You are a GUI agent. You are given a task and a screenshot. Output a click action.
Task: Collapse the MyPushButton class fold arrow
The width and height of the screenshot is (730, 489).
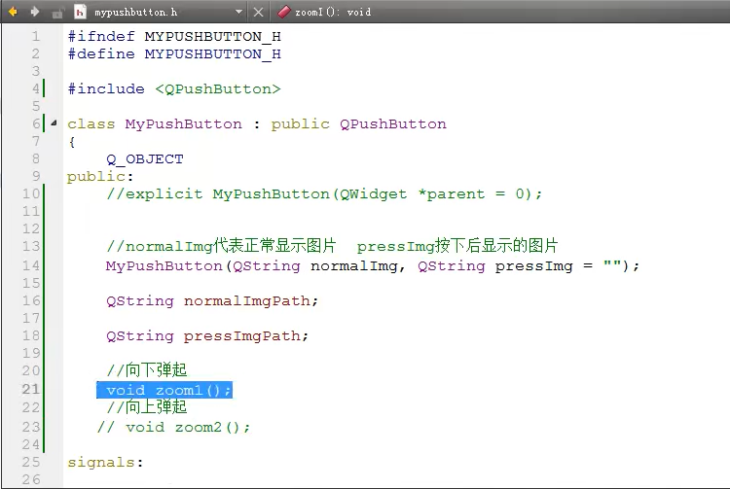pyautogui.click(x=54, y=123)
